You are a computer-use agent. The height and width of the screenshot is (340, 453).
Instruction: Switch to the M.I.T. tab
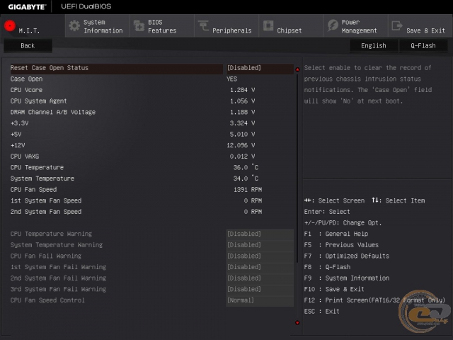[x=33, y=26]
